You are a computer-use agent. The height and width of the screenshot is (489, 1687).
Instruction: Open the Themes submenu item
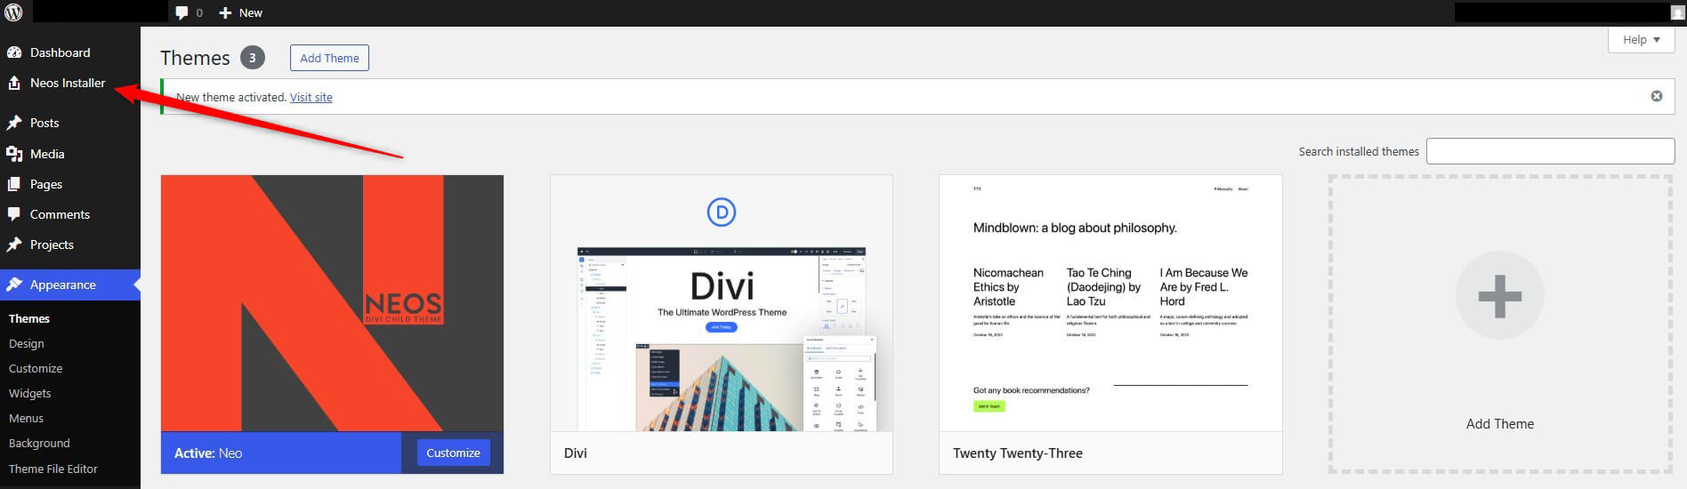pos(29,318)
